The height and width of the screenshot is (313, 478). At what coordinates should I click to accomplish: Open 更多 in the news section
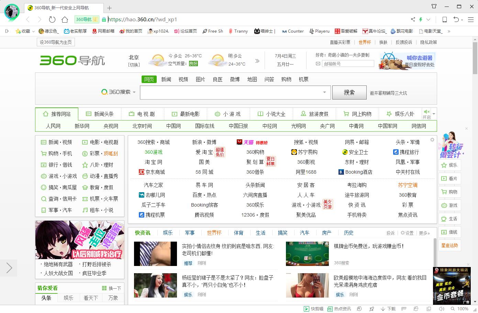click(x=424, y=233)
